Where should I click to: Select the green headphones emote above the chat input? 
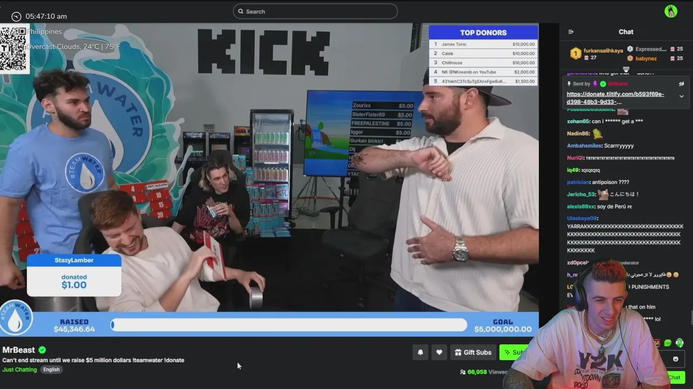(679, 343)
